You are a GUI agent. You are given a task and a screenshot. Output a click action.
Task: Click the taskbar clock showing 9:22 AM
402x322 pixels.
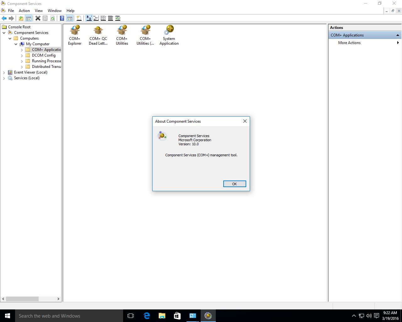coord(390,316)
